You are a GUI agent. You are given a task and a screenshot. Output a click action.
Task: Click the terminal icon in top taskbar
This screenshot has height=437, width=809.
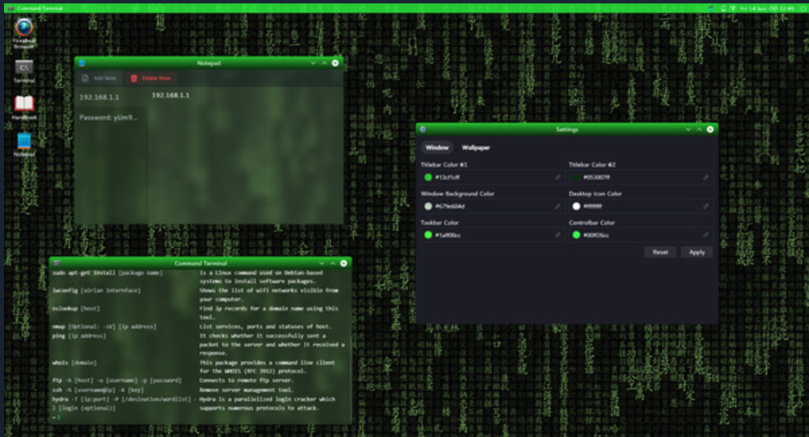coord(11,8)
